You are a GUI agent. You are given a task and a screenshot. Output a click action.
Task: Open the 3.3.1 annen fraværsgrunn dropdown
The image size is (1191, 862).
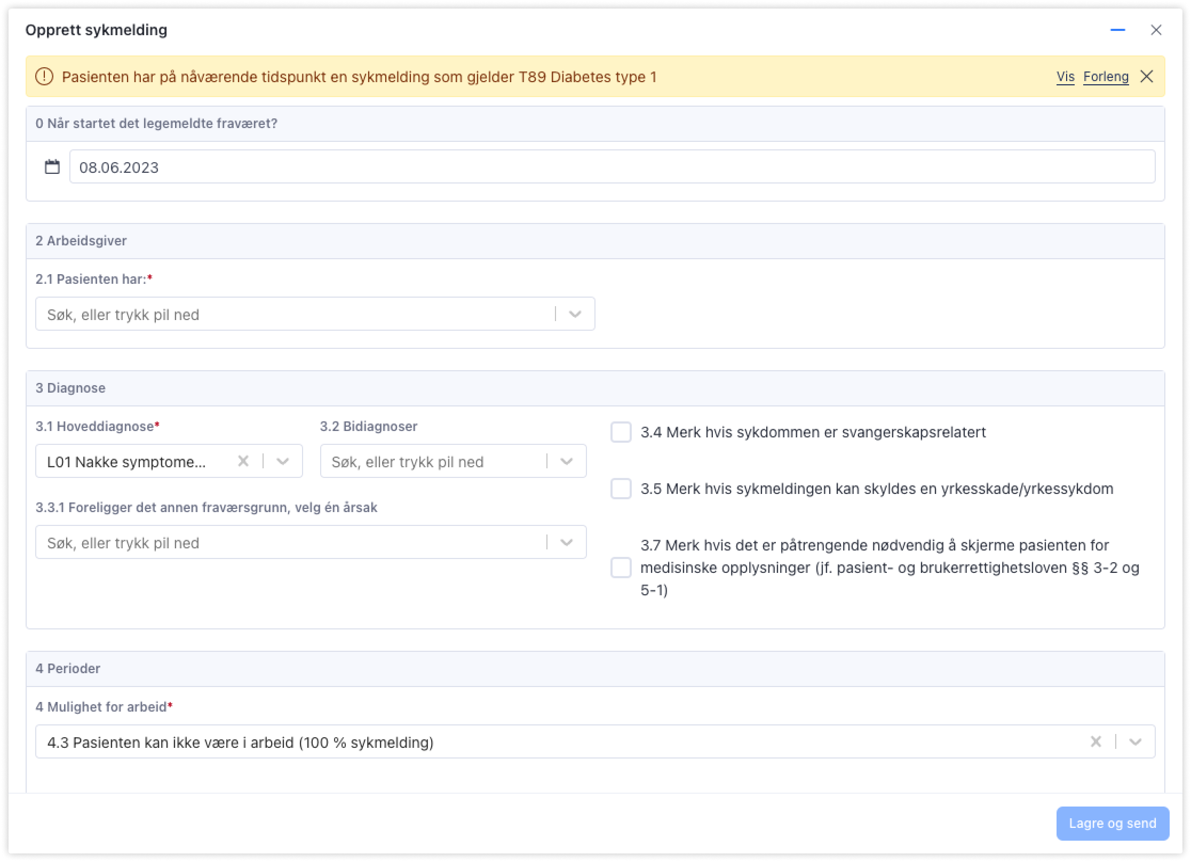click(x=311, y=542)
